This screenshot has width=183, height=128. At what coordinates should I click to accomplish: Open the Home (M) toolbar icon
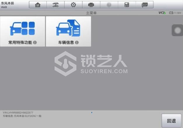pyautogui.click(x=38, y=5)
